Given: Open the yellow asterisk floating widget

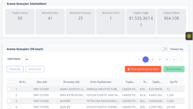Looking at the screenshot, I should 189,36.
